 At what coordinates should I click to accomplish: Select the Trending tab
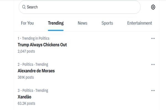coord(56,23)
